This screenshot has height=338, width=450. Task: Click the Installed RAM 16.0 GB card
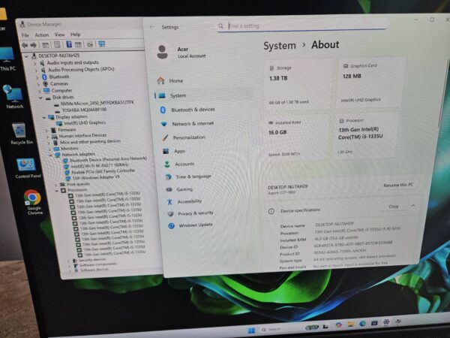[x=295, y=138]
